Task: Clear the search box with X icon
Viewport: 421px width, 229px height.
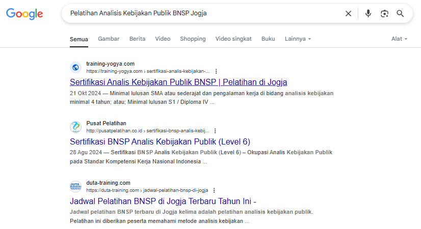Action: pos(348,13)
